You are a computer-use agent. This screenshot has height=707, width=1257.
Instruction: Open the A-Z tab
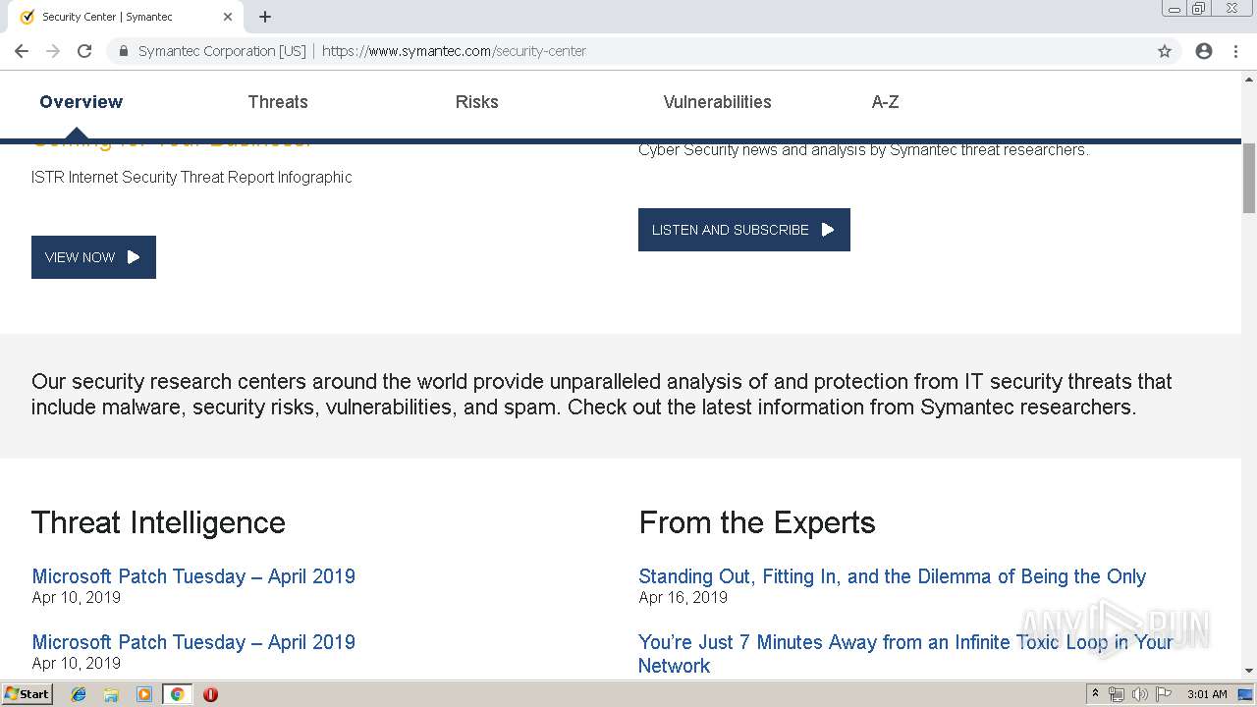[885, 102]
